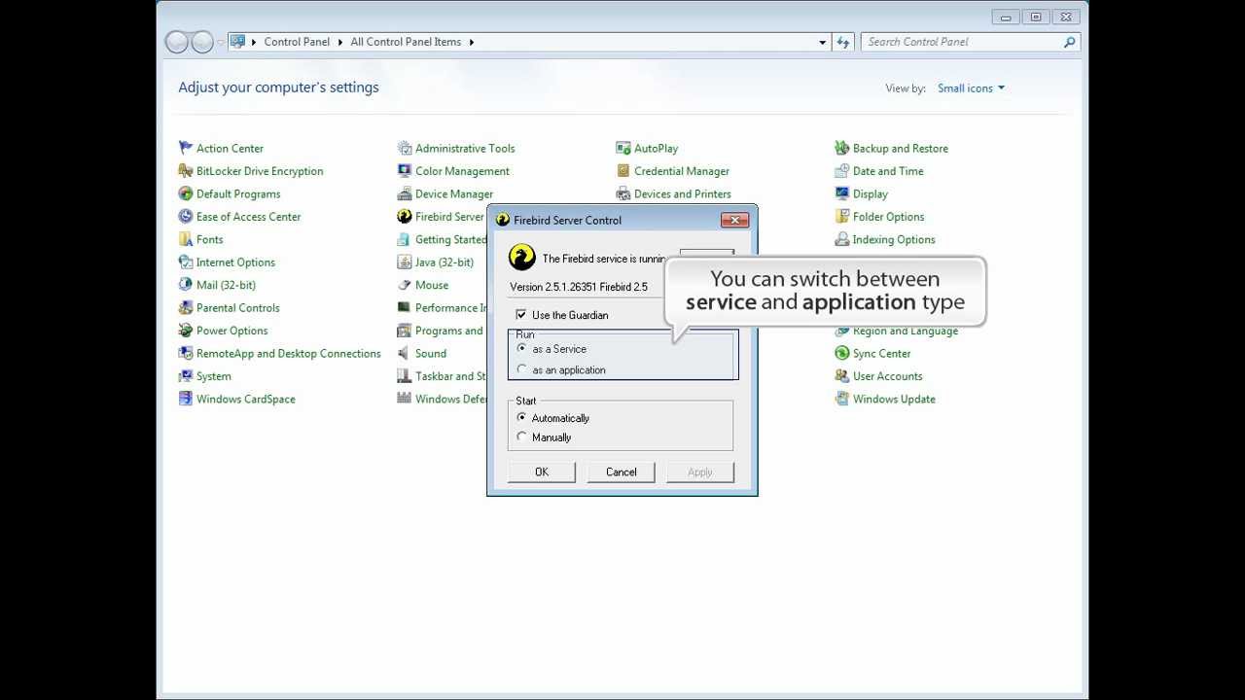Click the Parental Controls icon

(x=186, y=307)
